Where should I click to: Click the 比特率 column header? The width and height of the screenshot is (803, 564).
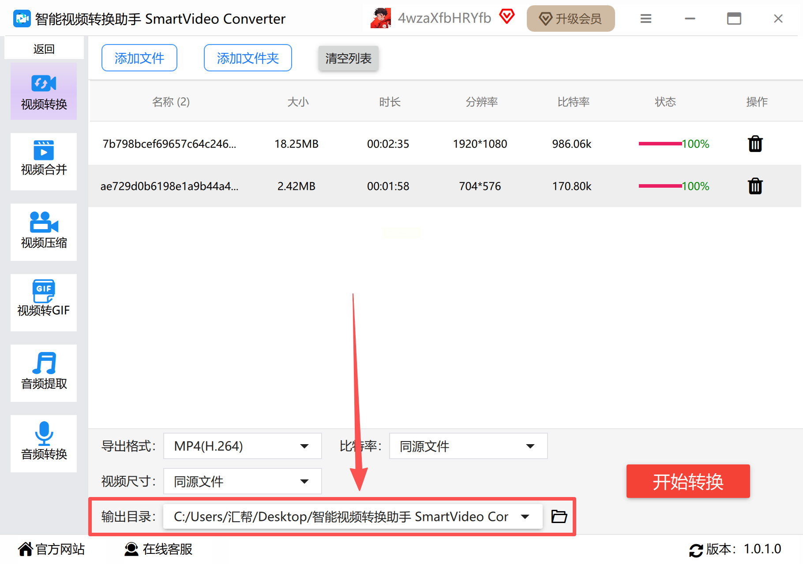click(x=574, y=102)
